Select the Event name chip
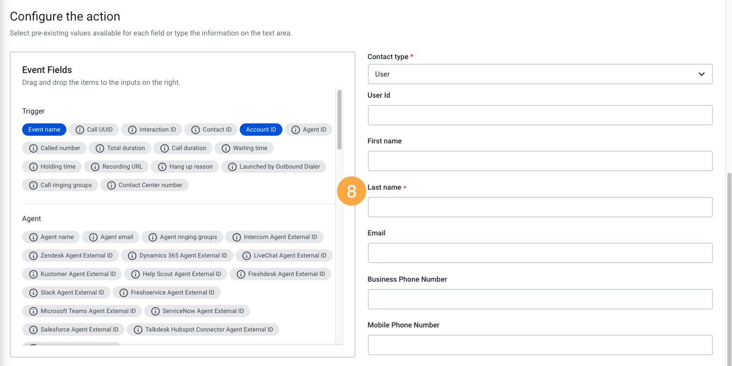The width and height of the screenshot is (732, 366). point(44,130)
